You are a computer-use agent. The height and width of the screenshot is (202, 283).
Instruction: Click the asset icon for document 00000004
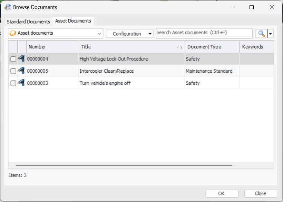21,59
